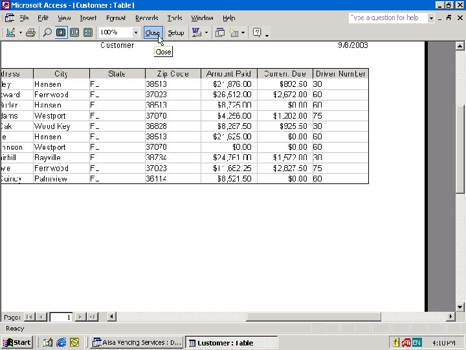Click the vertical scrollbar thumb
This screenshot has height=350, width=466.
[460, 150]
